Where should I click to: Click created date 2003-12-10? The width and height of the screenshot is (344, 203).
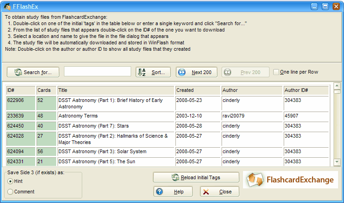(189, 116)
